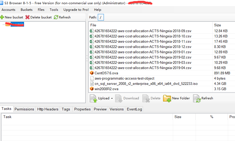Click the Path input field
The height and width of the screenshot is (141, 235).
pyautogui.click(x=101, y=17)
